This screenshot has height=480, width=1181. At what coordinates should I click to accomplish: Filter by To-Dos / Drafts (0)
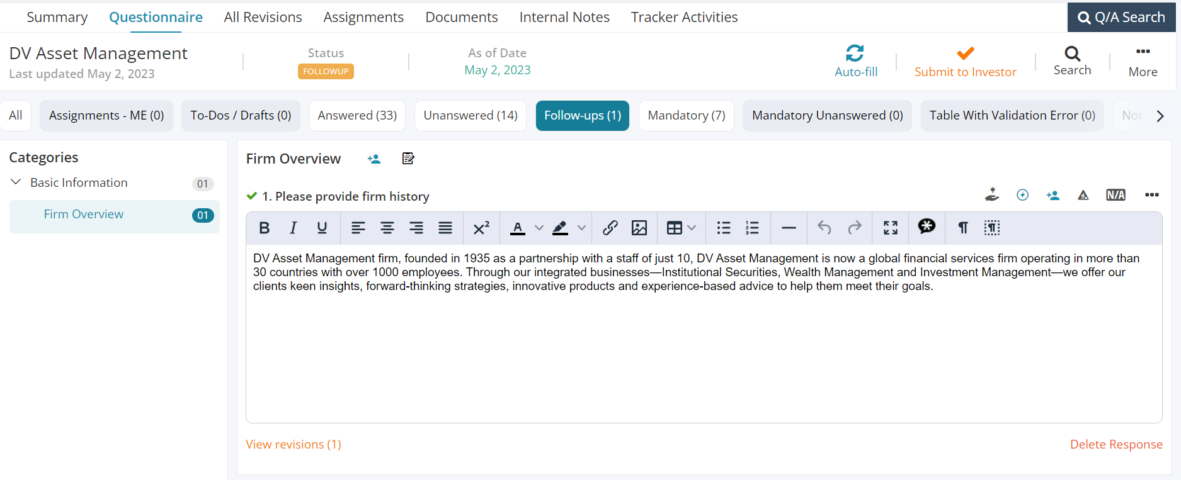[241, 116]
